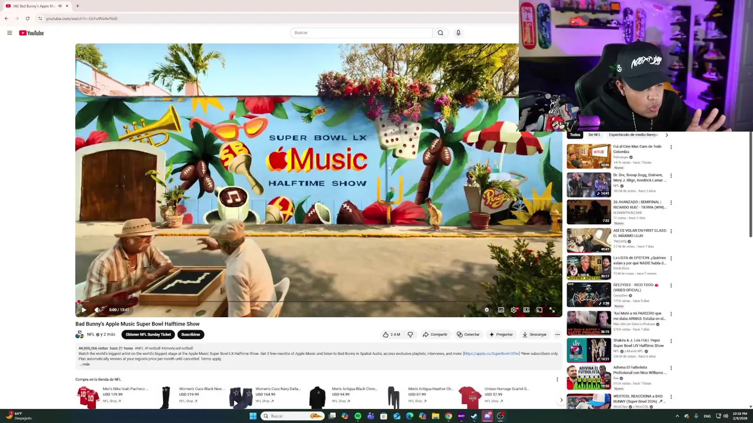Download the video via Descargar

pyautogui.click(x=534, y=334)
